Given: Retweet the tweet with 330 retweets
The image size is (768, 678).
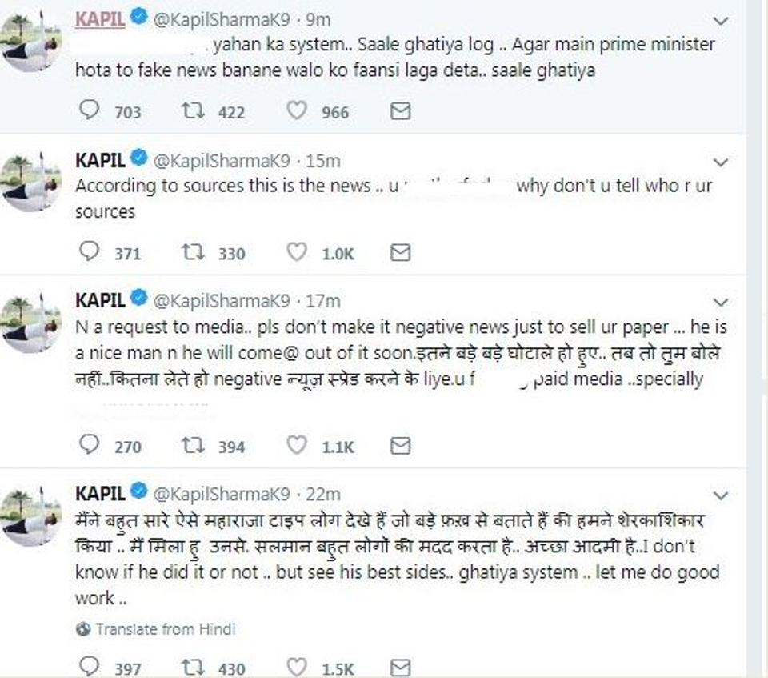Looking at the screenshot, I should [x=193, y=252].
